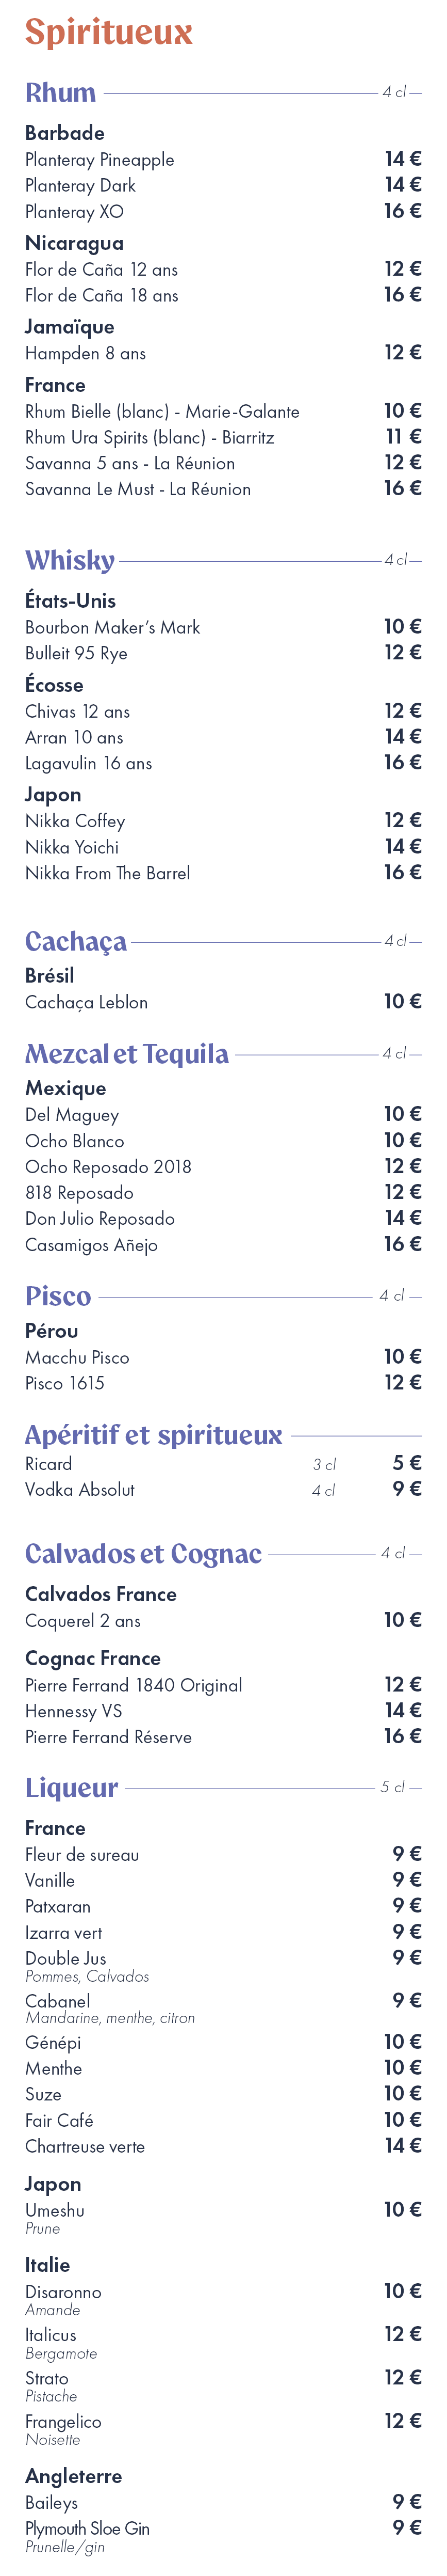Select the Rhum section heading

(x=61, y=93)
